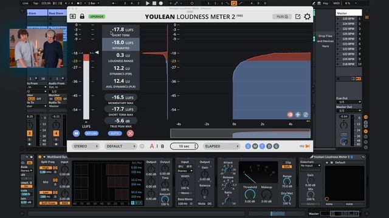Click the Dry/Wet knob in Glue Compressor

click(287, 199)
